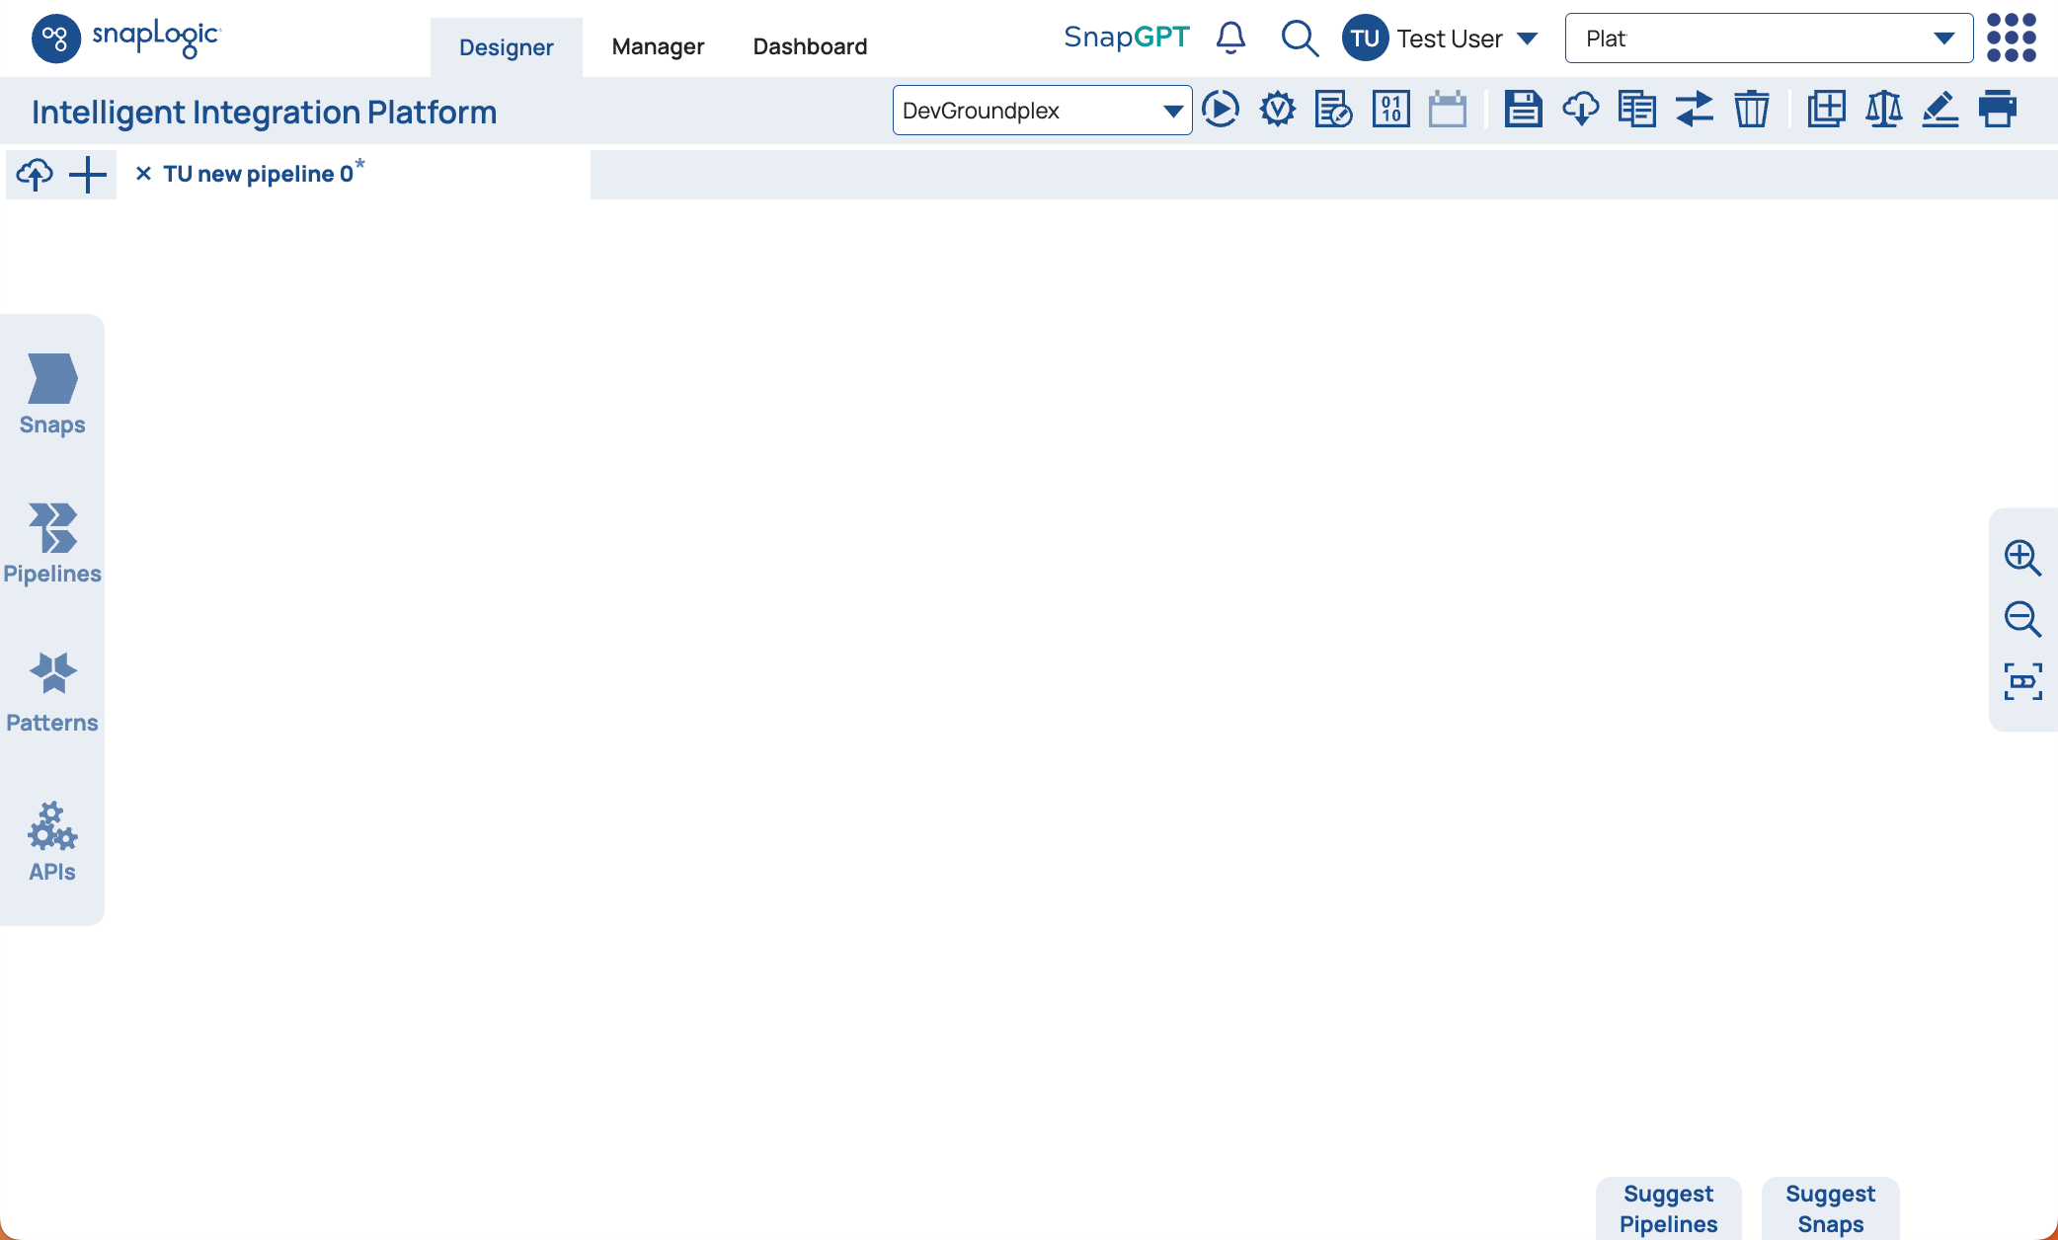Expand the Test User account menu
Image resolution: width=2058 pixels, height=1240 pixels.
1527,39
